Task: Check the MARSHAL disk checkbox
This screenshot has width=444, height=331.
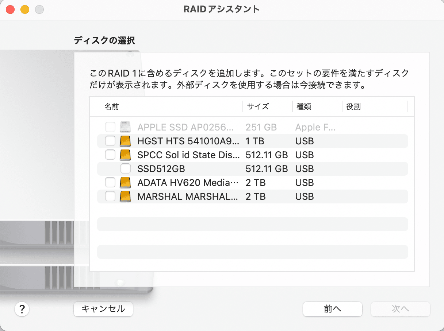Action: pos(110,196)
